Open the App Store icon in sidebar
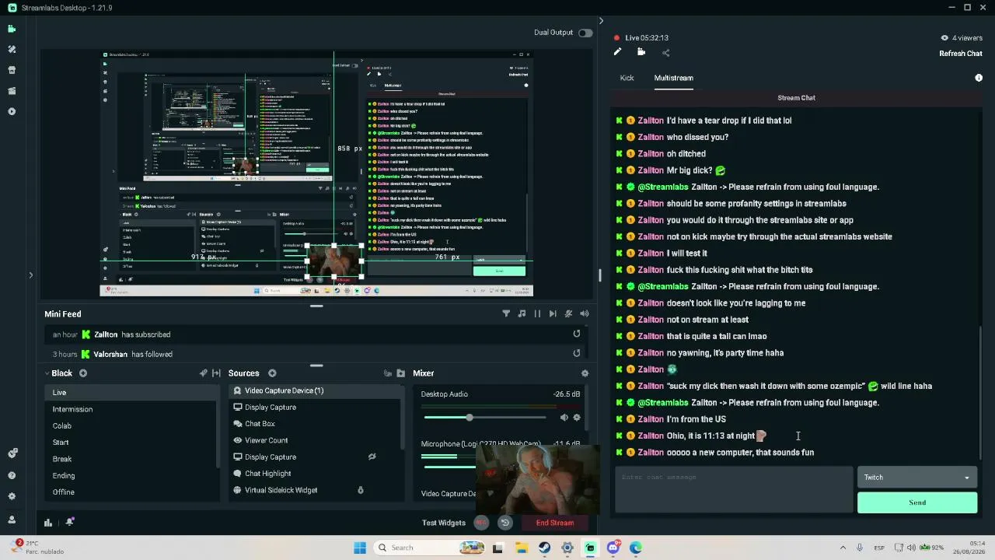 point(12,70)
